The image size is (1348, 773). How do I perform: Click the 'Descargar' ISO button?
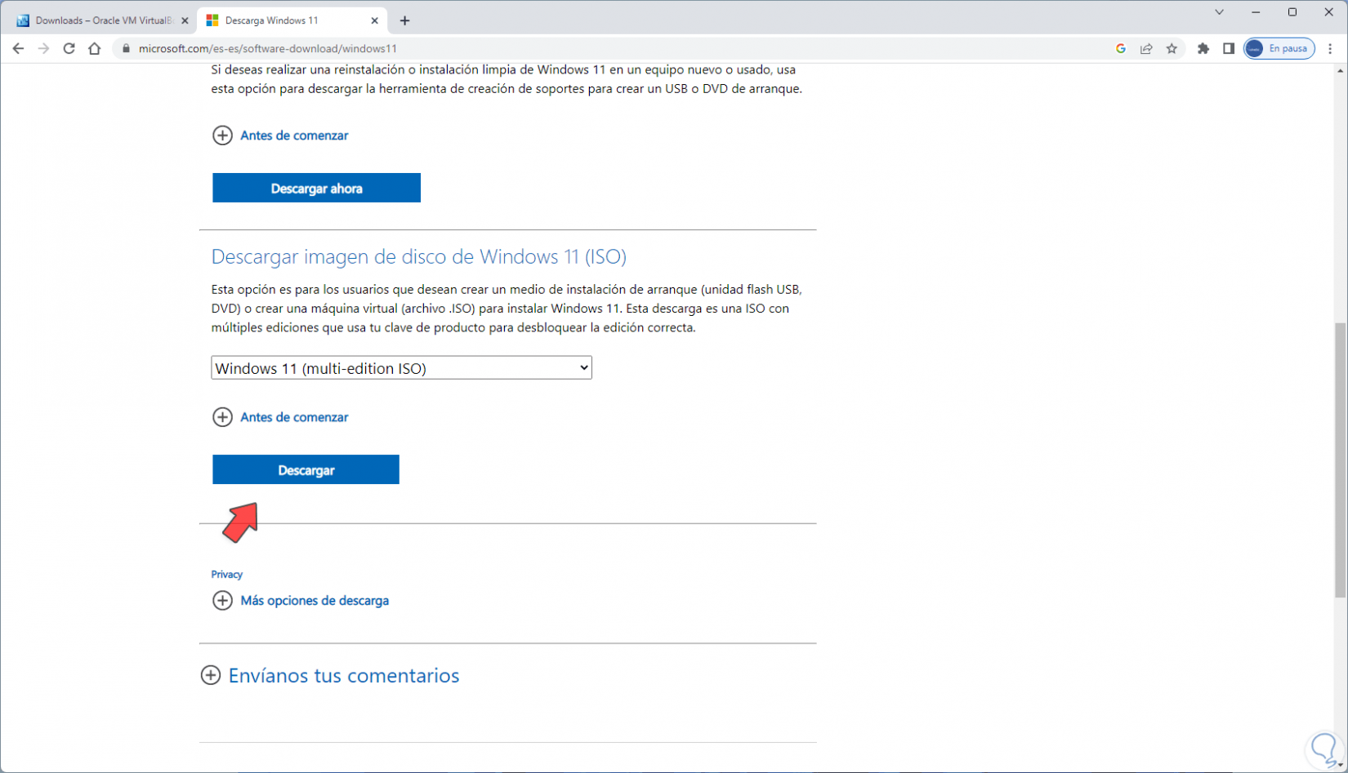tap(306, 469)
